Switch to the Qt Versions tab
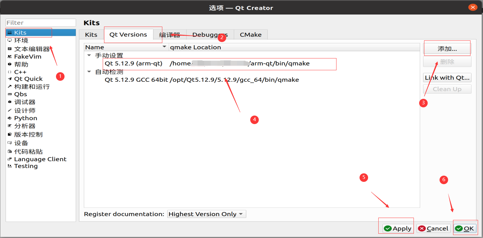483x238 pixels. (x=128, y=34)
